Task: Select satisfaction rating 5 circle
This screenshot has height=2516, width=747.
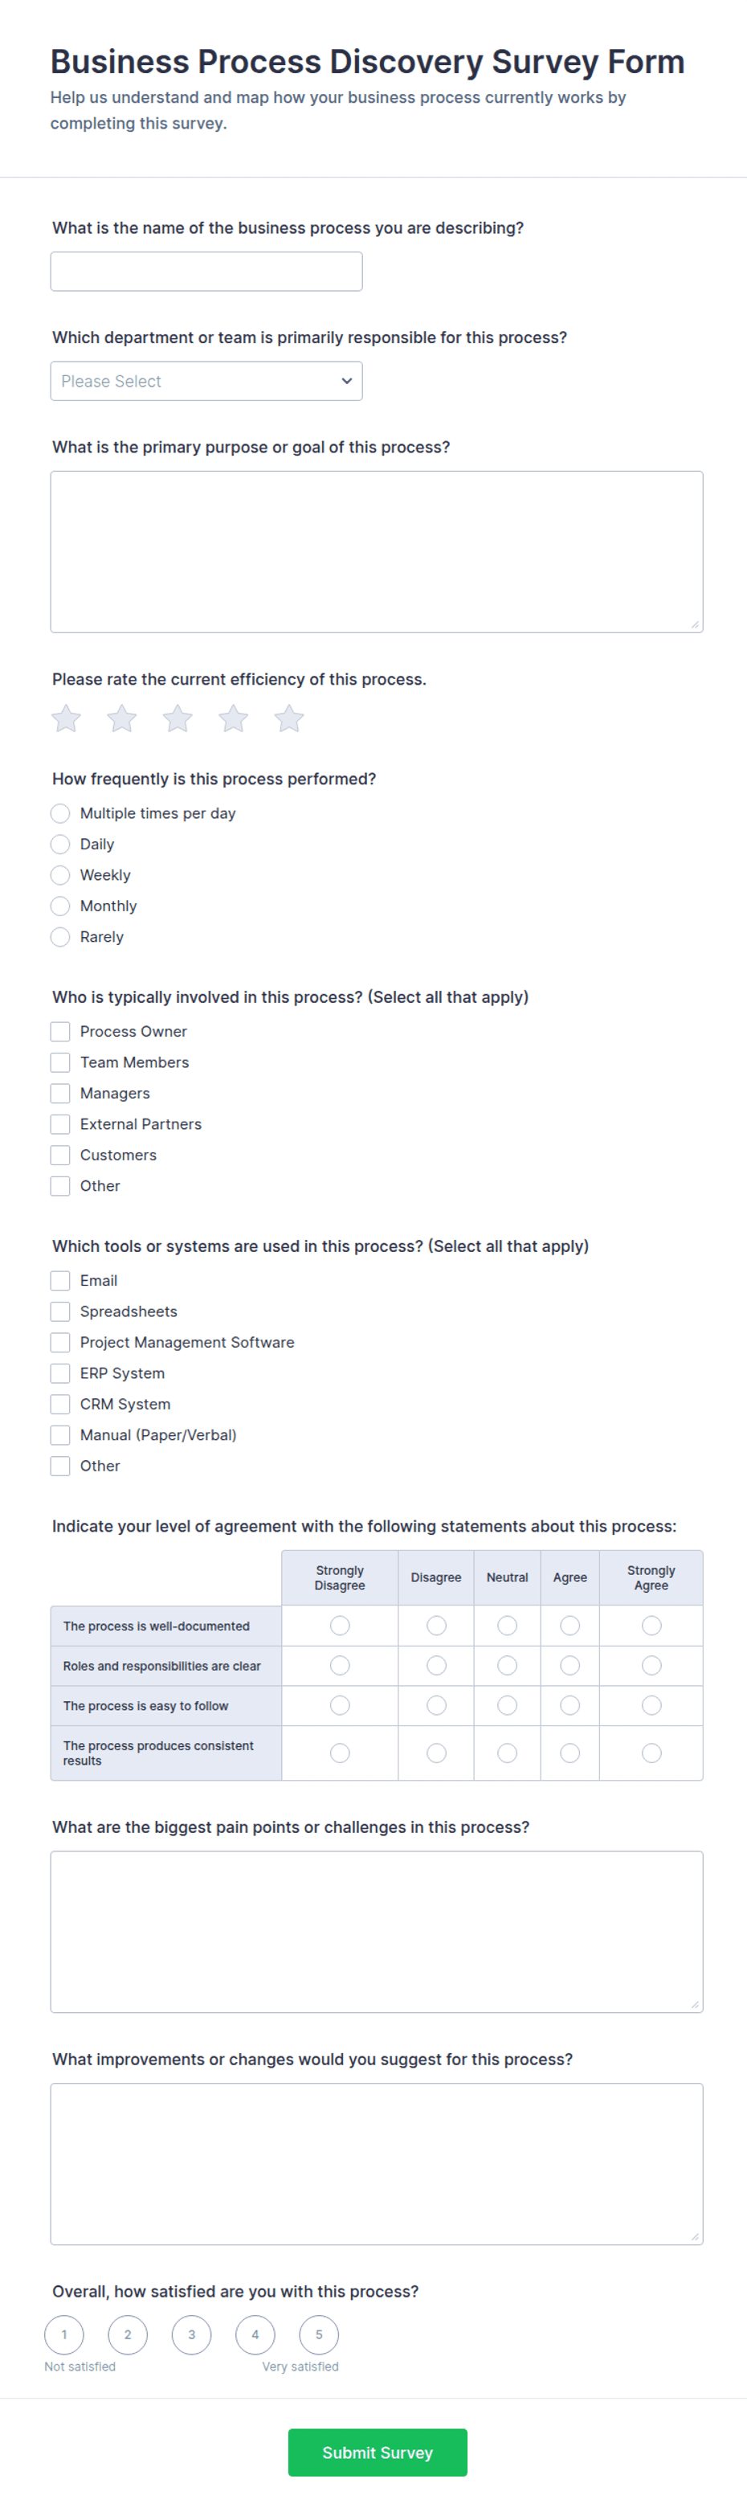Action: click(318, 2334)
